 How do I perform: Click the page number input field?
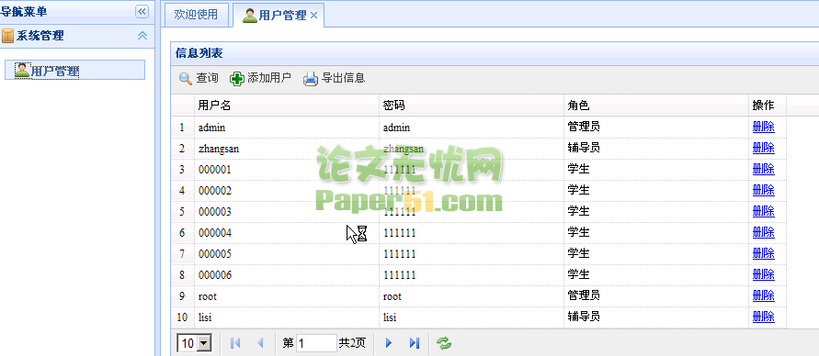[x=316, y=343]
